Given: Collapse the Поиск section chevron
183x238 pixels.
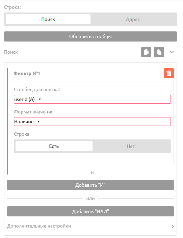Looking at the screenshot, I should 172,52.
